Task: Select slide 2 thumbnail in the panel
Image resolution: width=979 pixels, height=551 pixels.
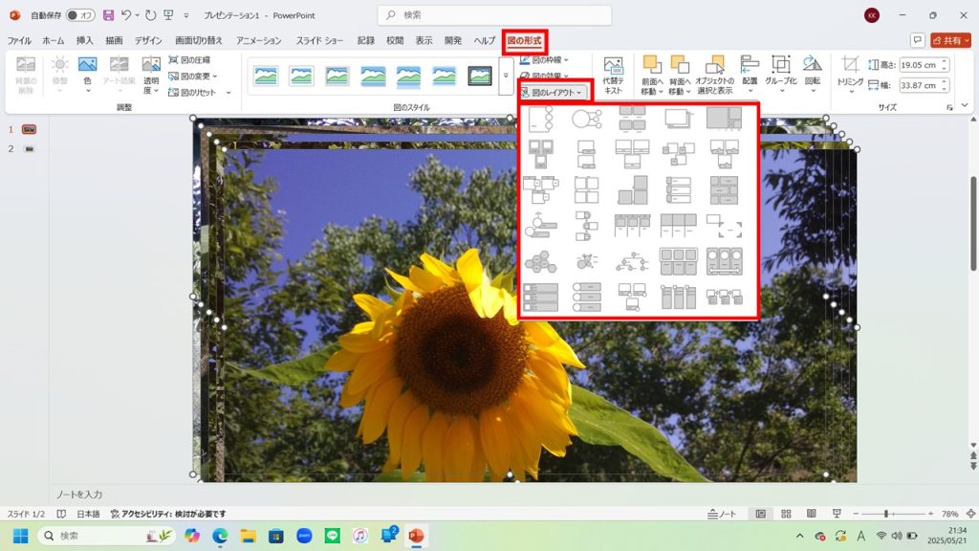Action: point(31,149)
